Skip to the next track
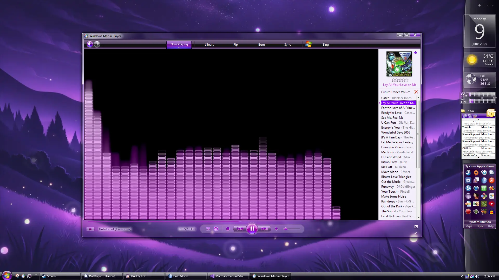Viewport: 499px width, 280px height. (264, 229)
